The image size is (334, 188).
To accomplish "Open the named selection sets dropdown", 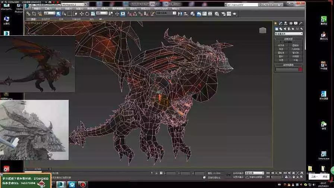I will pos(166,13).
